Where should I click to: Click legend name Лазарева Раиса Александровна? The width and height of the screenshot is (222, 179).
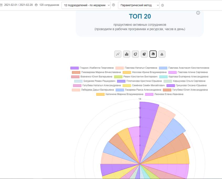tap(143, 90)
